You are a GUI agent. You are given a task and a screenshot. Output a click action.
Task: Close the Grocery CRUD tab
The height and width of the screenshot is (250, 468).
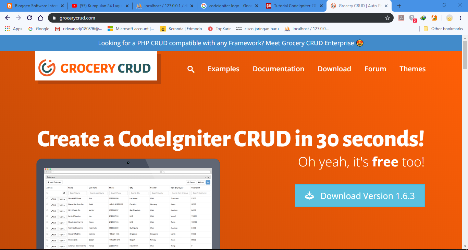click(x=386, y=6)
